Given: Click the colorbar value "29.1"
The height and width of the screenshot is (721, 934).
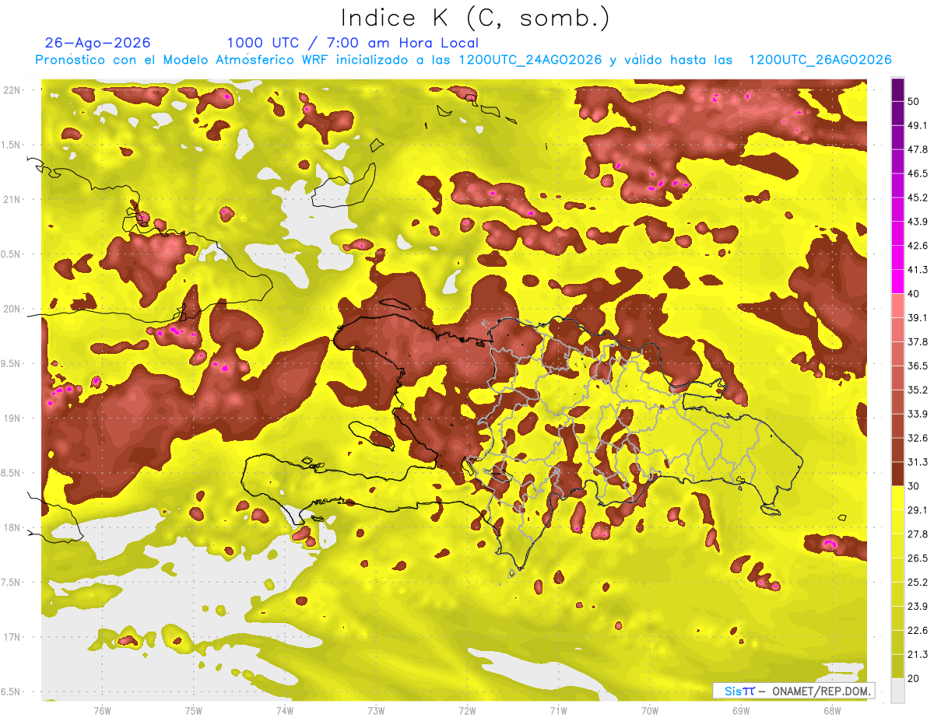Looking at the screenshot, I should coord(918,510).
